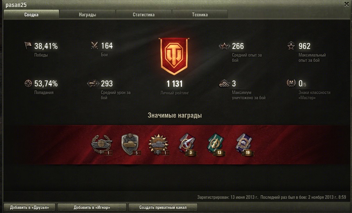Click Создать приватный канал button

163,207
